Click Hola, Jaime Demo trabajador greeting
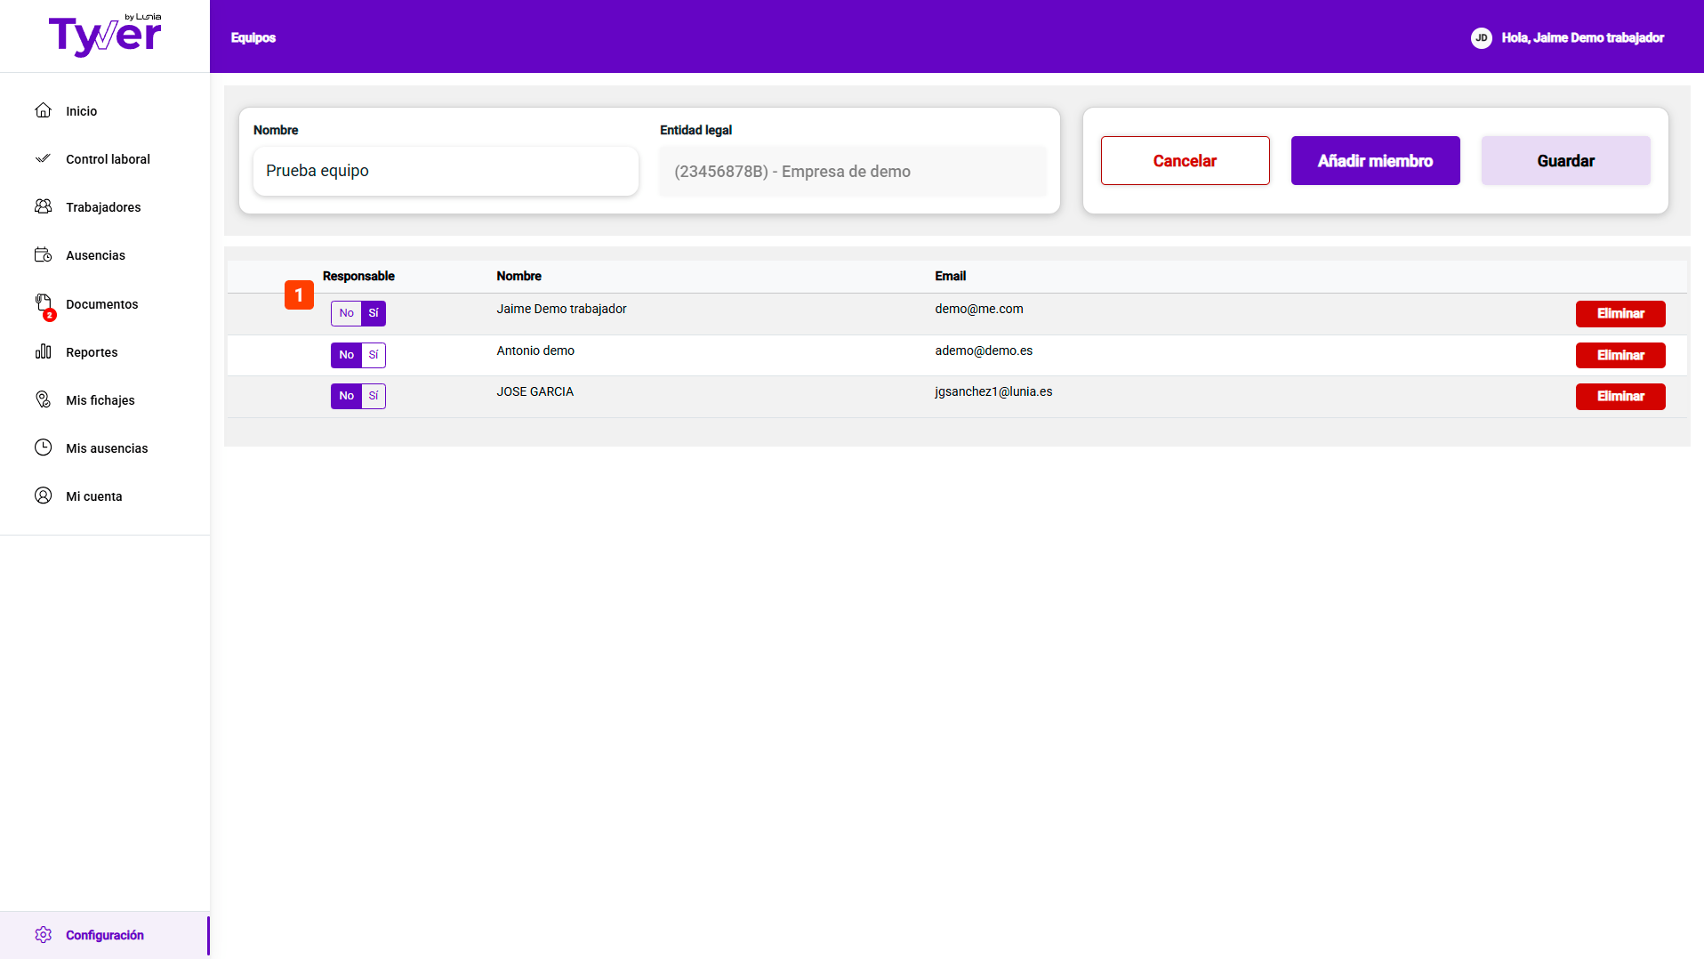 pos(1582,37)
